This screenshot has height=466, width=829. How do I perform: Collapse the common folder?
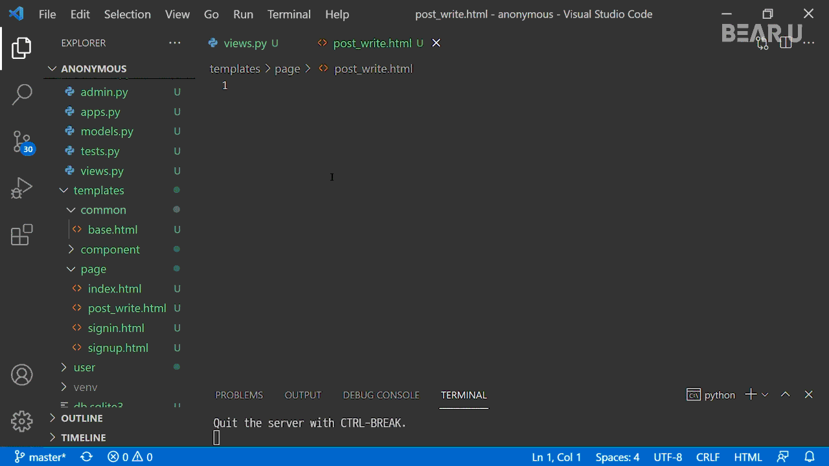tap(104, 210)
